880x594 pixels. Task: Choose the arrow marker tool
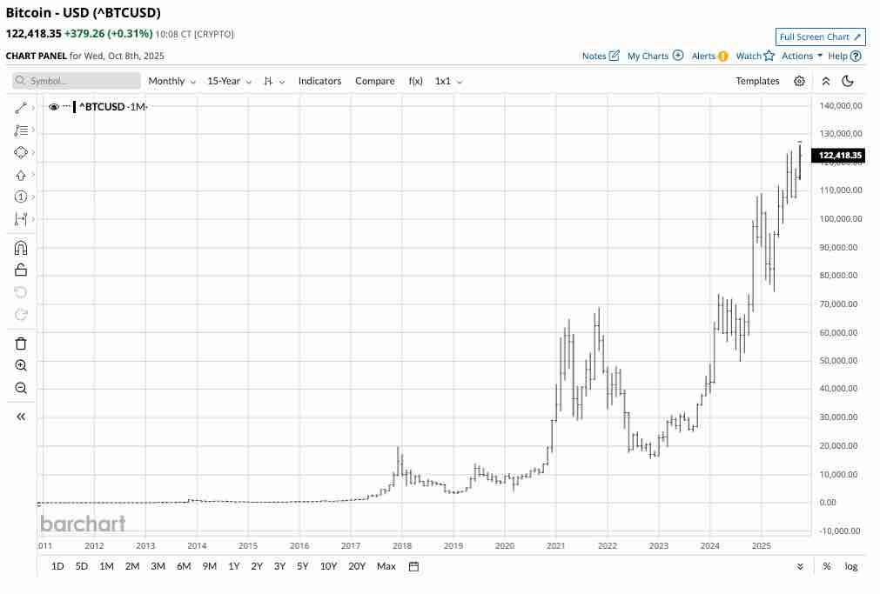pyautogui.click(x=21, y=175)
